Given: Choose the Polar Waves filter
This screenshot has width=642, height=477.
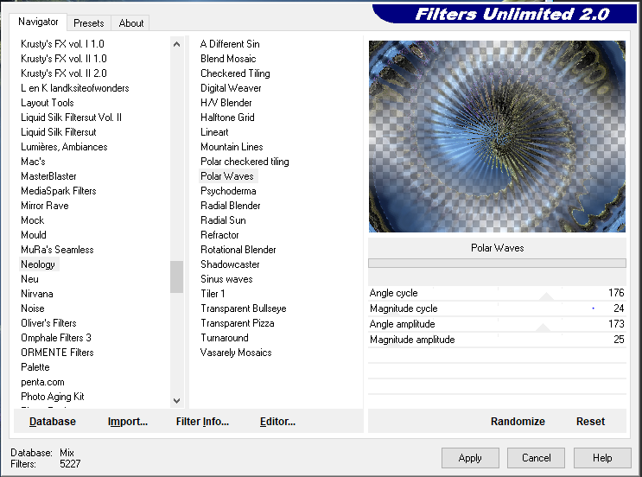Looking at the screenshot, I should point(227,176).
